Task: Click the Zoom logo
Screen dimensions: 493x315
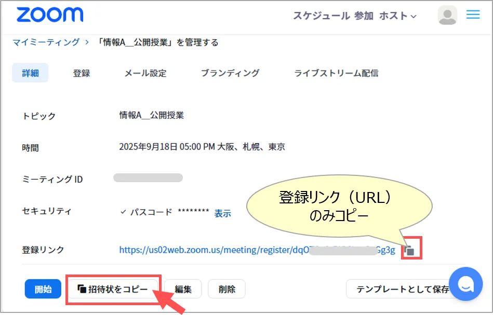Action: 49,15
